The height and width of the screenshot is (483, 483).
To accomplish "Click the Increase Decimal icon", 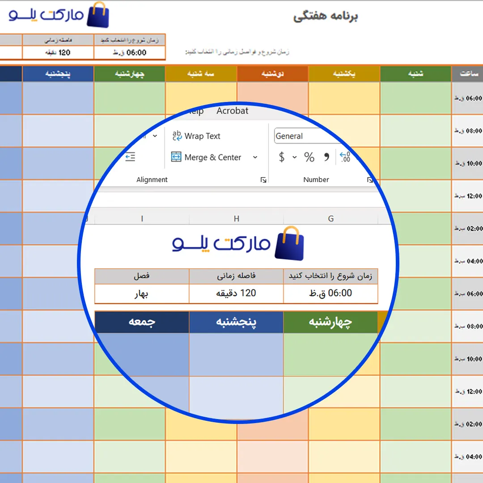I will [x=345, y=157].
